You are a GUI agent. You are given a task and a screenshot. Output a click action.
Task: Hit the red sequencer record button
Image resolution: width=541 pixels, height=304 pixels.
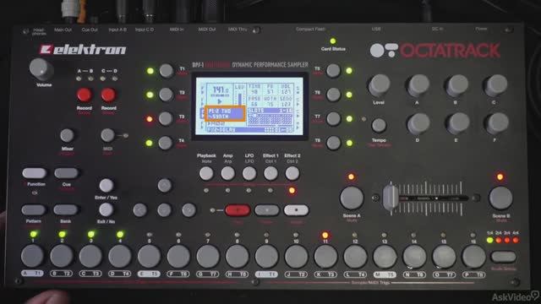[x=238, y=210]
